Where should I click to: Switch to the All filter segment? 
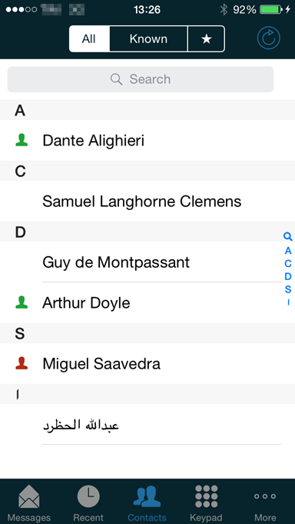pyautogui.click(x=89, y=39)
